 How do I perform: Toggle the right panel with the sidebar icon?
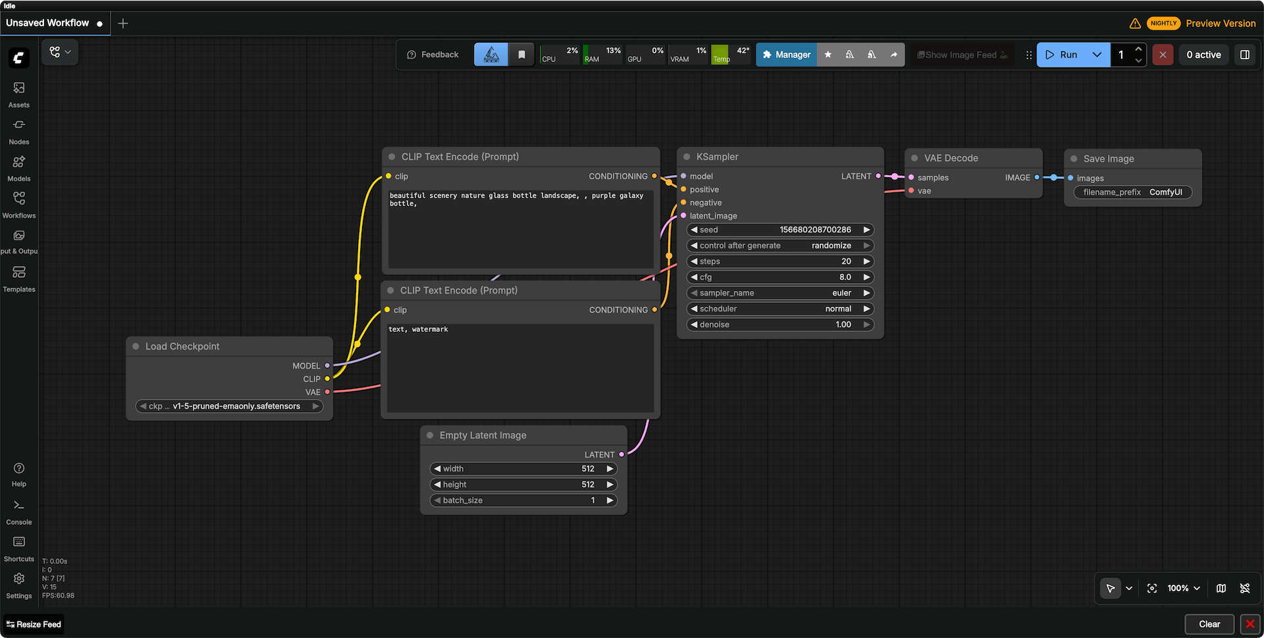(x=1244, y=55)
